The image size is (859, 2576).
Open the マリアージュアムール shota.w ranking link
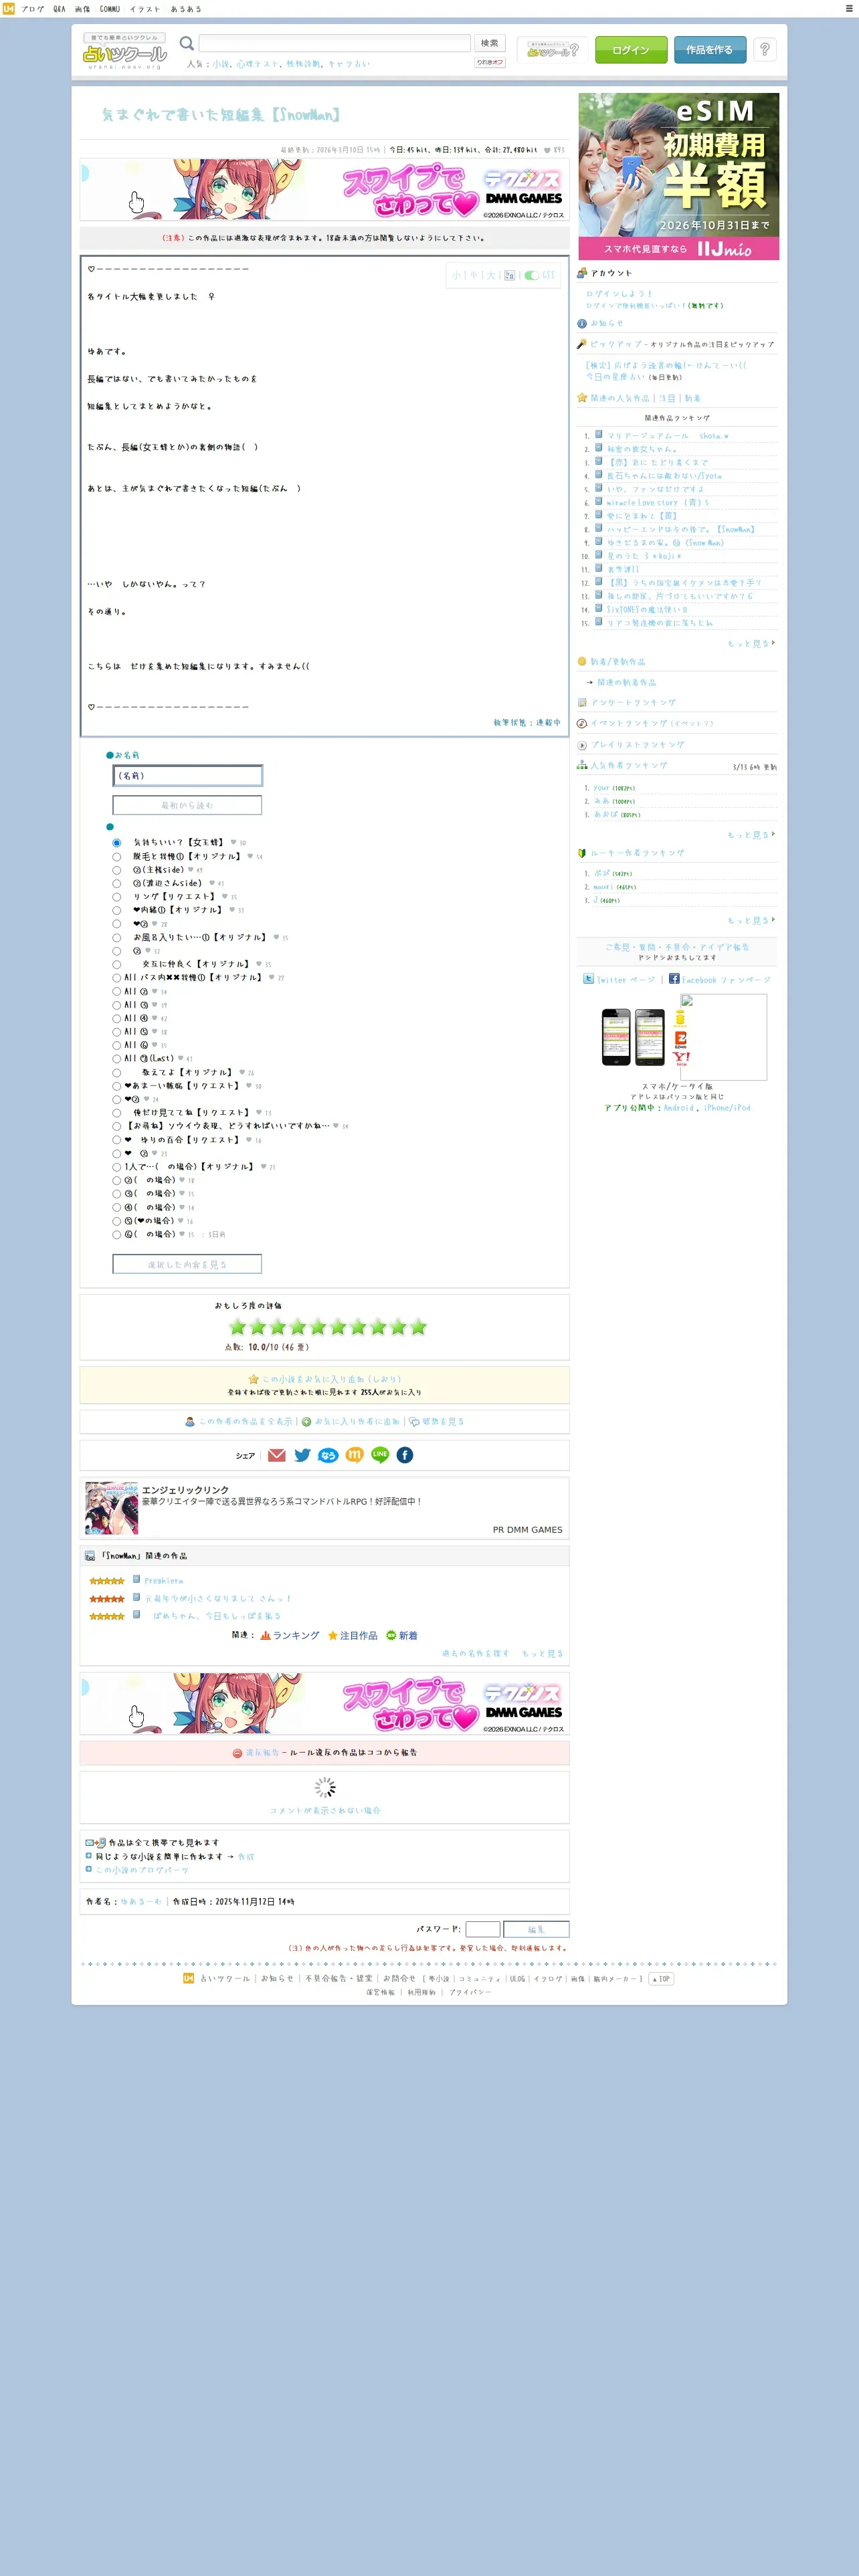click(667, 436)
